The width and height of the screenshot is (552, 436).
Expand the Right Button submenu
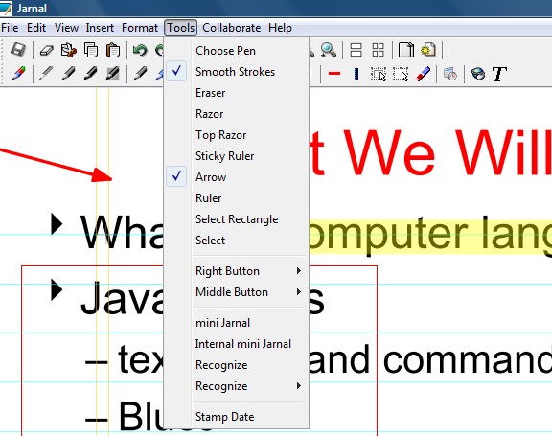pyautogui.click(x=235, y=270)
